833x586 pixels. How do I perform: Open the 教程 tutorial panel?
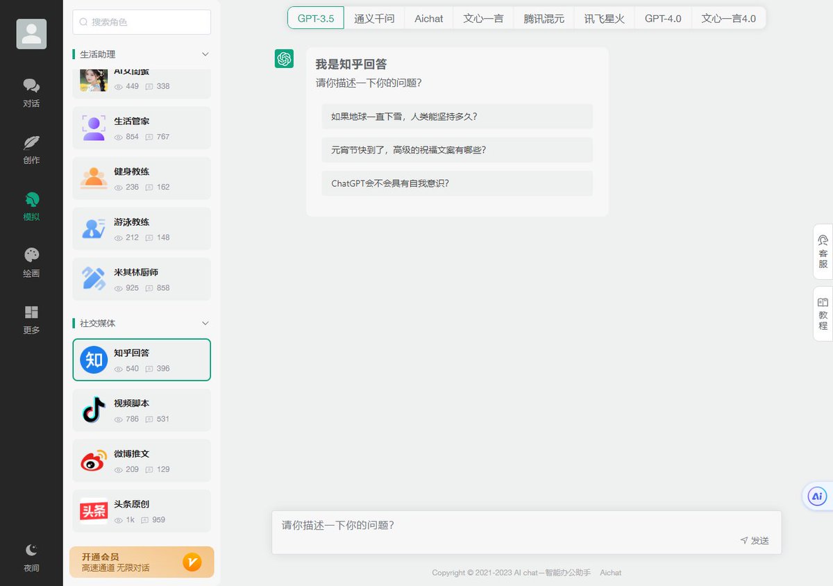[x=823, y=314]
